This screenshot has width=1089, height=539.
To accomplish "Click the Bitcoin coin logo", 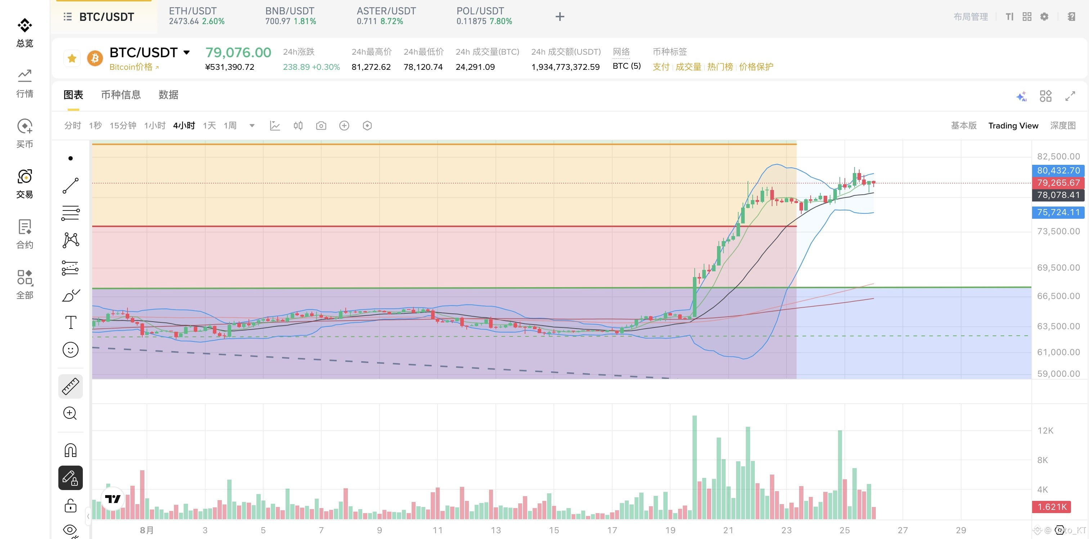I will [x=95, y=58].
